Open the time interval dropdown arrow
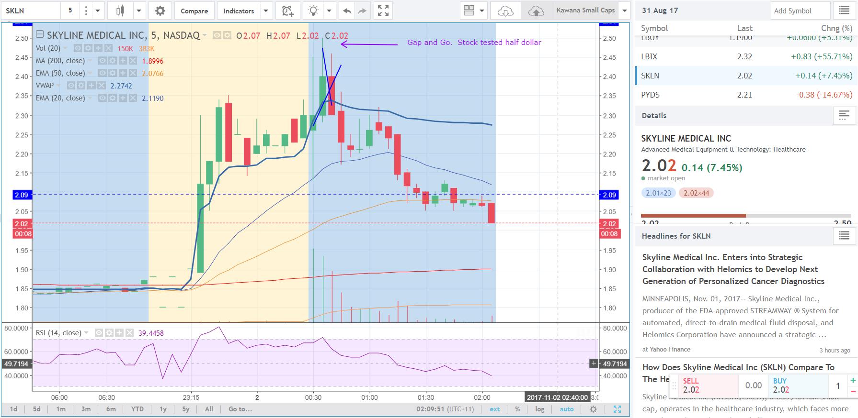Image resolution: width=858 pixels, height=418 pixels. click(x=98, y=11)
